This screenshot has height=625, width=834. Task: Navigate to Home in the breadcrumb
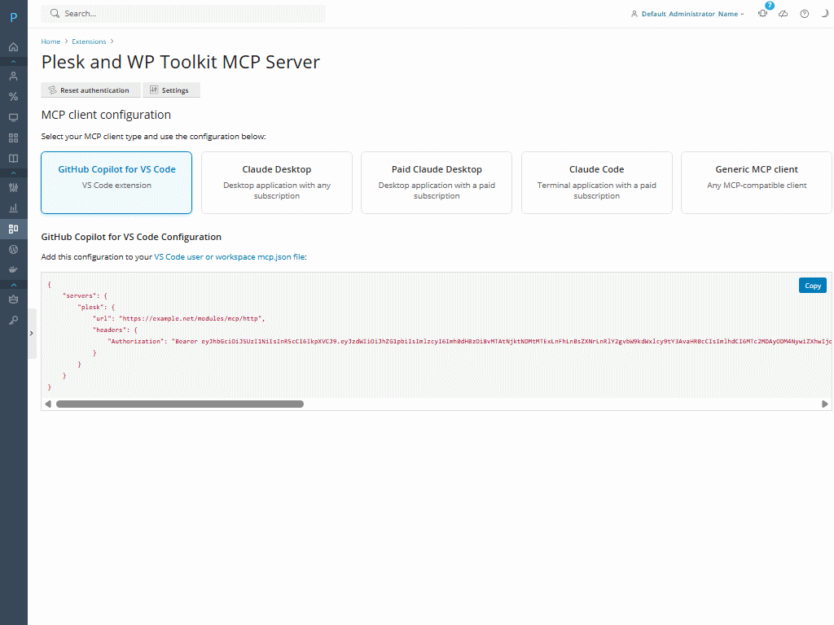(x=50, y=42)
